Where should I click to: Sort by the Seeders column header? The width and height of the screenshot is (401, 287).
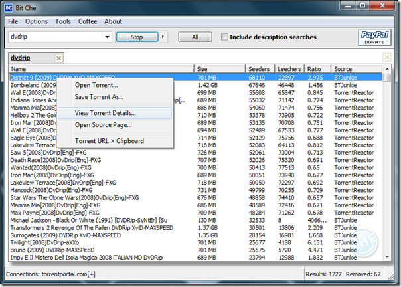[260, 69]
